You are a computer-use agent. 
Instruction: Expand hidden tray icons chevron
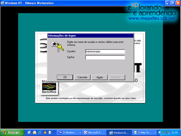click(160, 133)
